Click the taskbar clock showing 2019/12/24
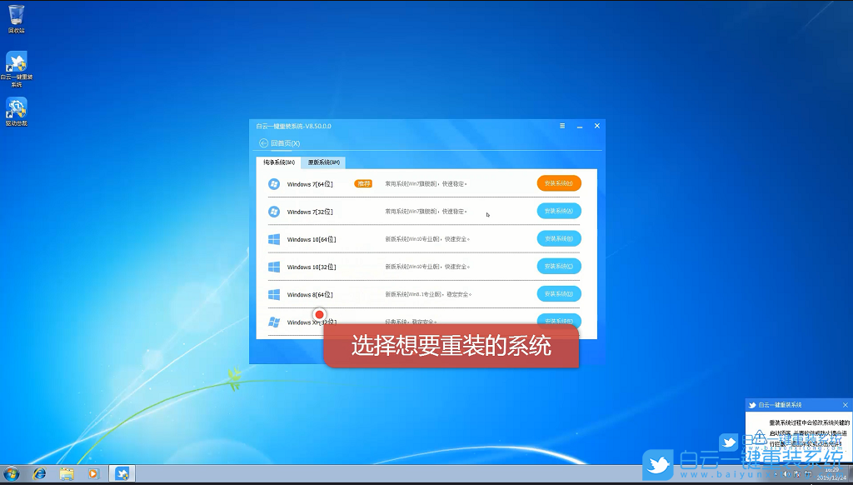This screenshot has height=485, width=853. click(833, 472)
